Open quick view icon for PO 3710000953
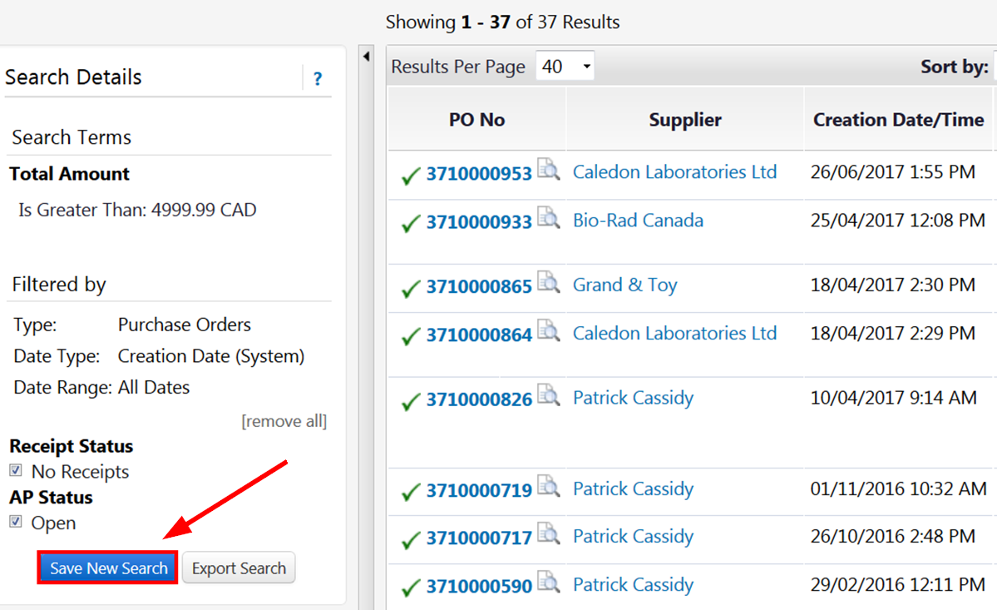Viewport: 997px width, 610px height. tap(548, 169)
